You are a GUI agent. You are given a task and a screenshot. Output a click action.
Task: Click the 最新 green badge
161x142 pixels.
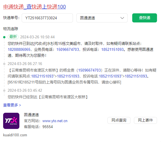coord(13,37)
